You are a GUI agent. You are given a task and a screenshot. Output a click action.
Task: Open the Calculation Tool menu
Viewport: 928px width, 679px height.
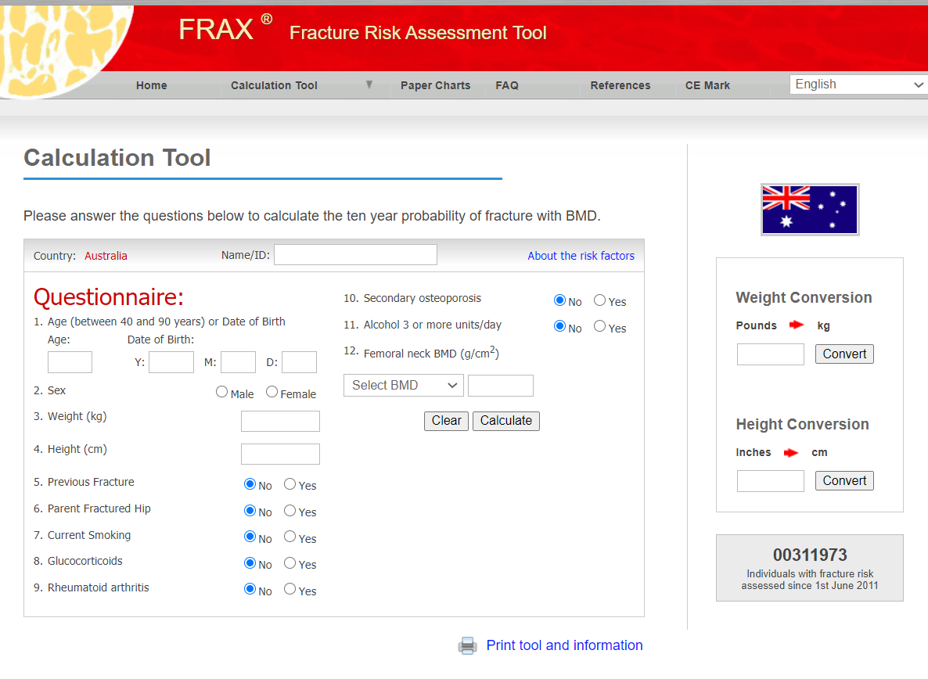[274, 85]
